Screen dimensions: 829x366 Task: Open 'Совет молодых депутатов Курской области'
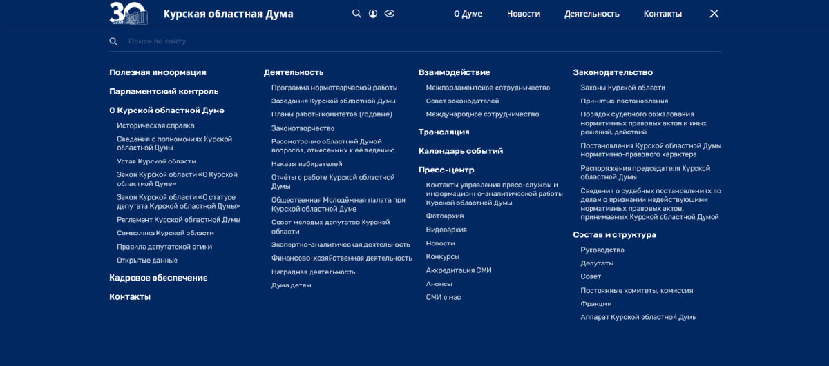point(331,227)
